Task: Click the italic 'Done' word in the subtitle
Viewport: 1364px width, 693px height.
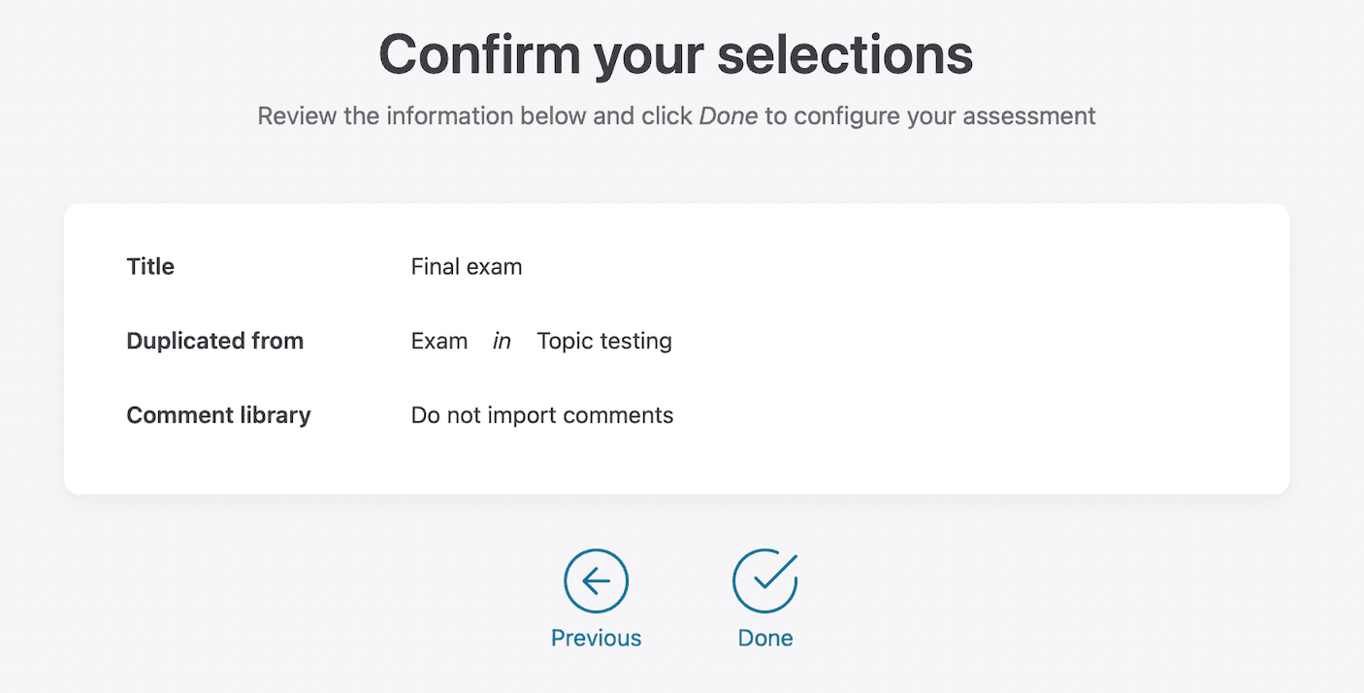Action: pos(728,116)
